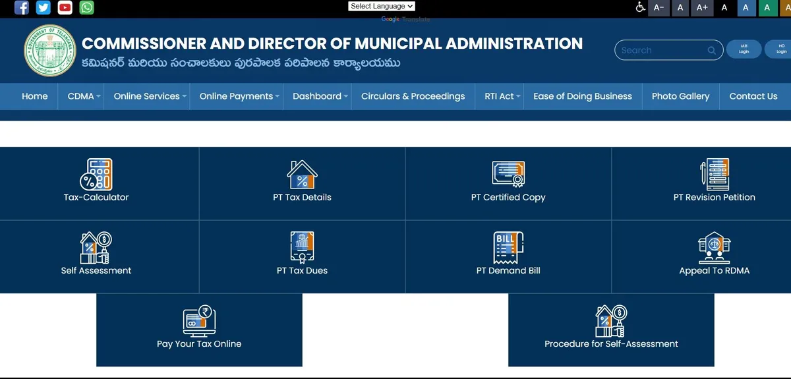Switch to green color theme

tap(767, 7)
